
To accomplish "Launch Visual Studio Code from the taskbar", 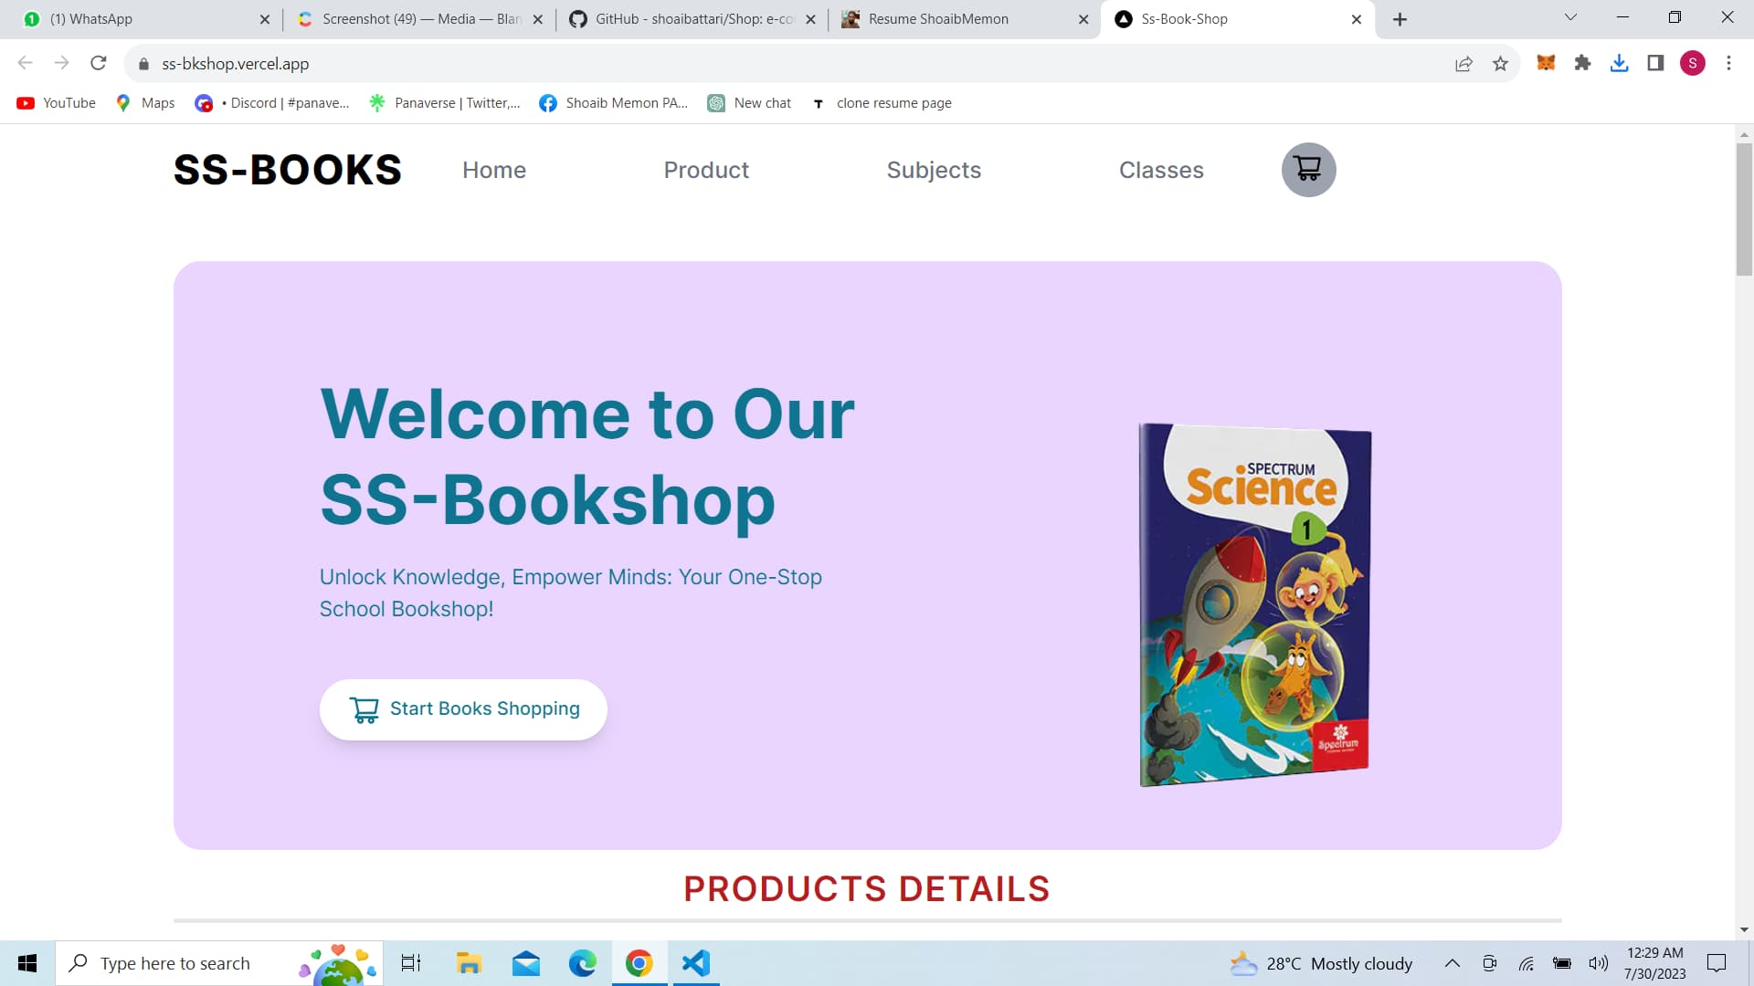I will 696,963.
